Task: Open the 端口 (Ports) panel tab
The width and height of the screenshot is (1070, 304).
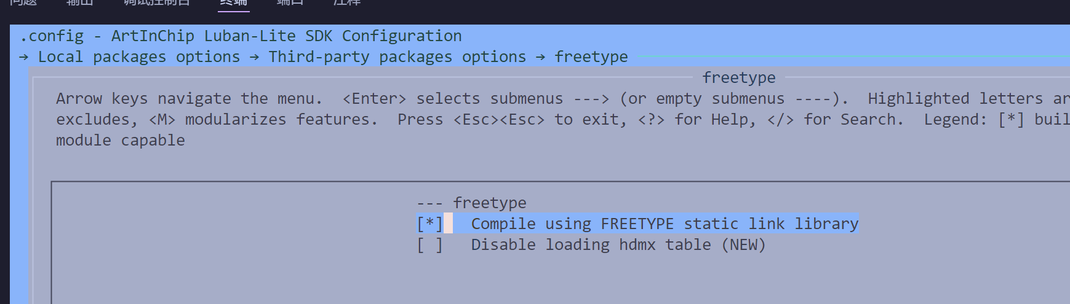Action: click(x=290, y=2)
